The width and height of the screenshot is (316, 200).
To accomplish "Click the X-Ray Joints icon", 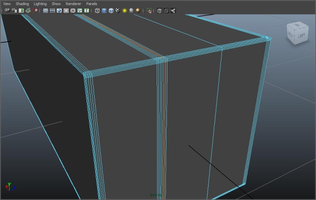I will coord(173,11).
